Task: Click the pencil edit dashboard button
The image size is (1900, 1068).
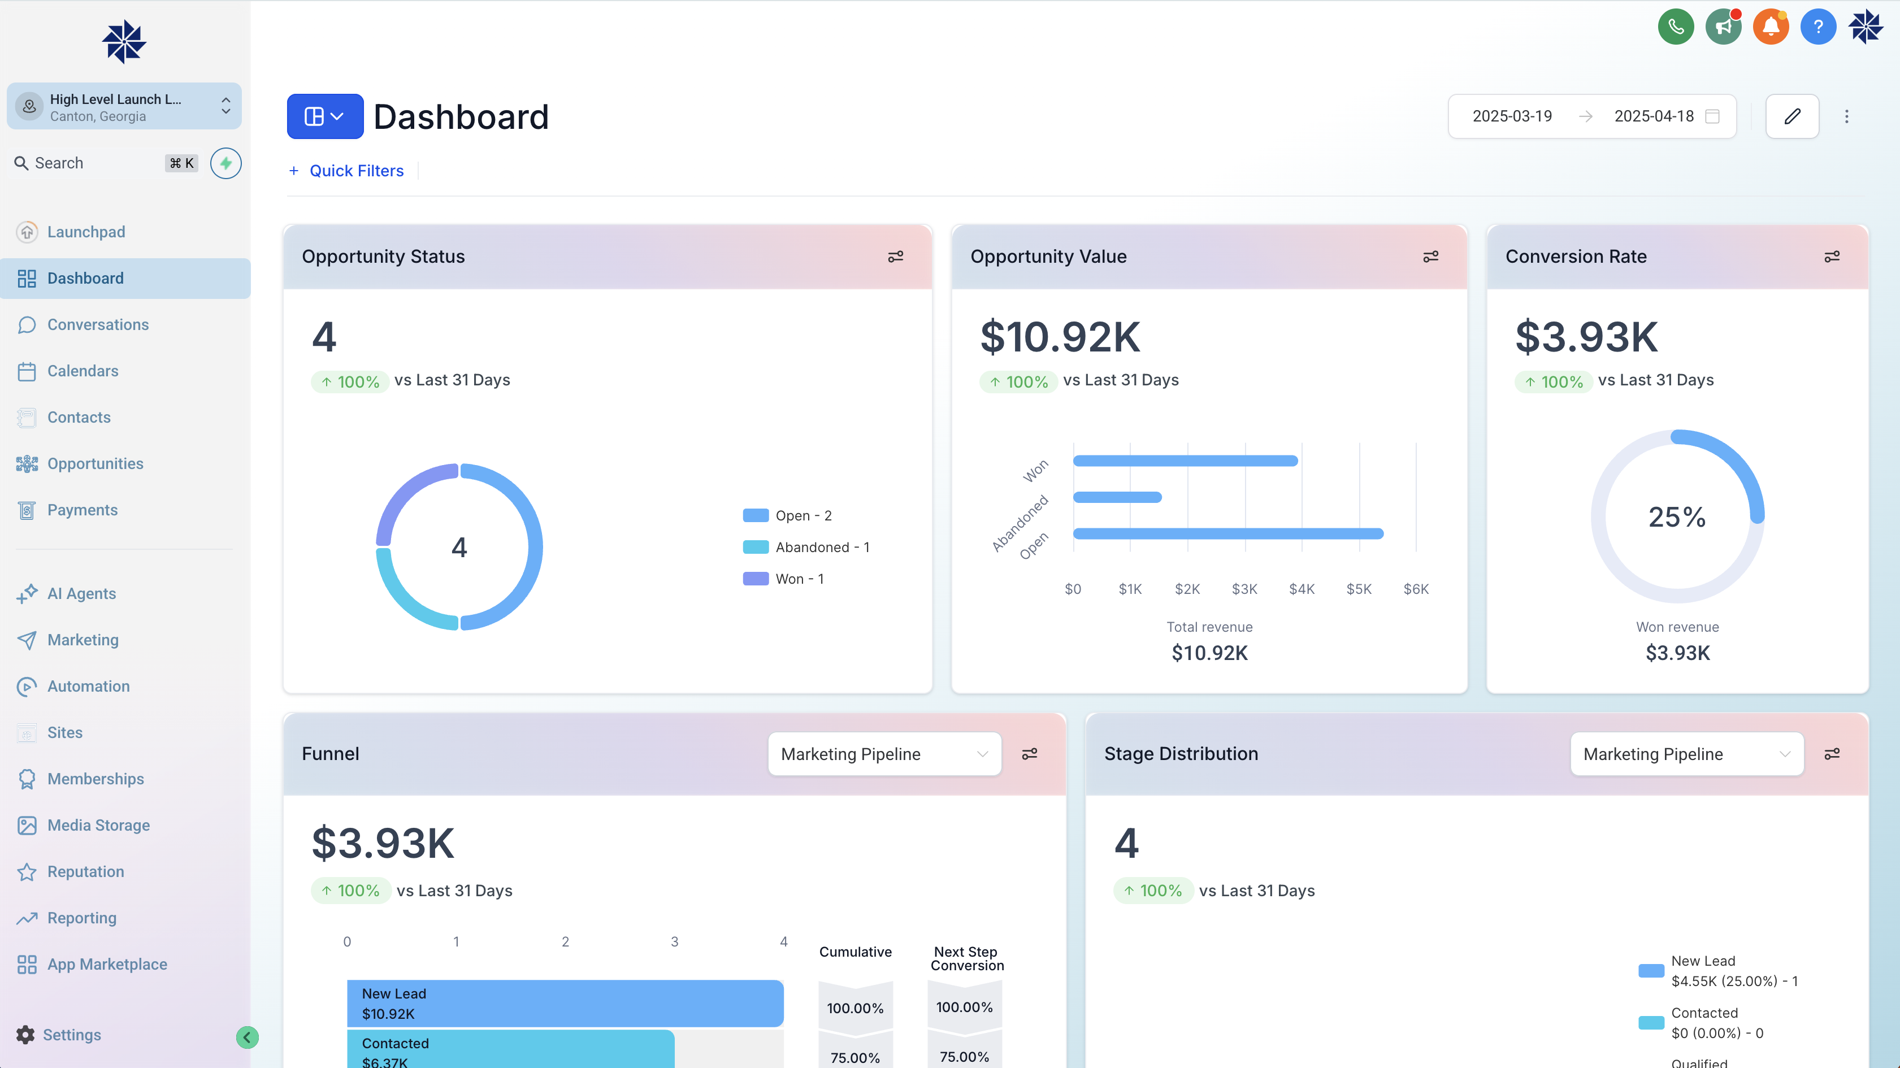Action: click(x=1791, y=116)
